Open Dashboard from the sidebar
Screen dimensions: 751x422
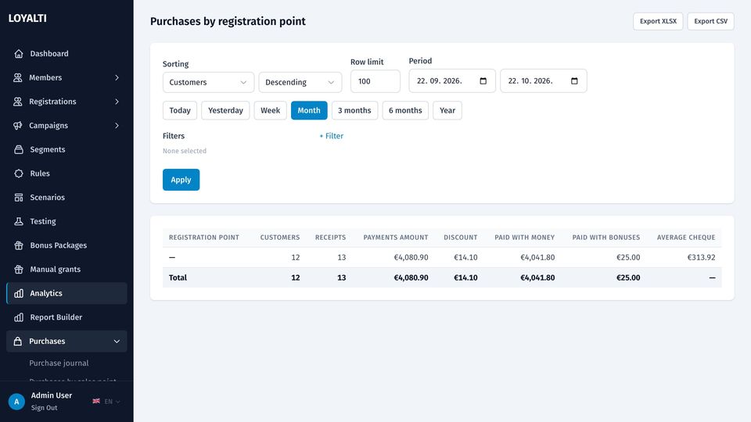[66, 54]
